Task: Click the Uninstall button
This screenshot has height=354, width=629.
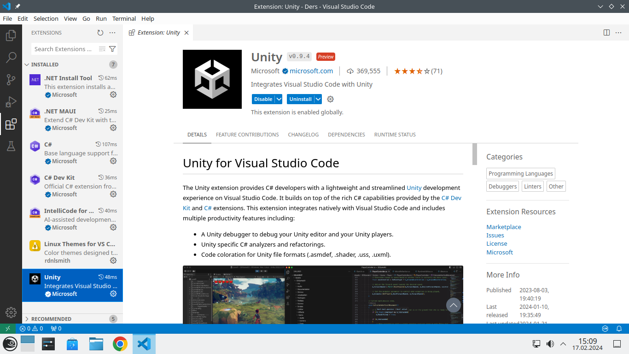Action: (300, 99)
